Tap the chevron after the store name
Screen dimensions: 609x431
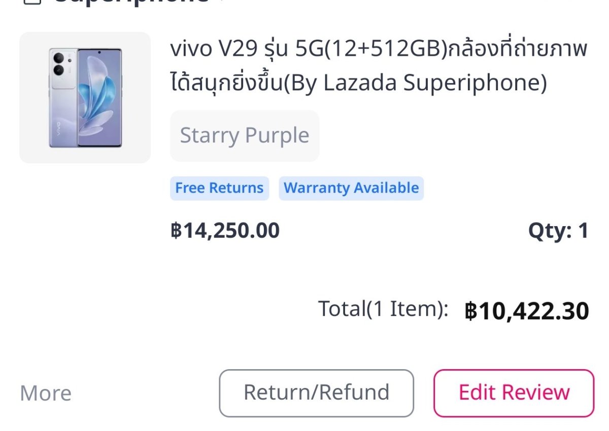222,2
